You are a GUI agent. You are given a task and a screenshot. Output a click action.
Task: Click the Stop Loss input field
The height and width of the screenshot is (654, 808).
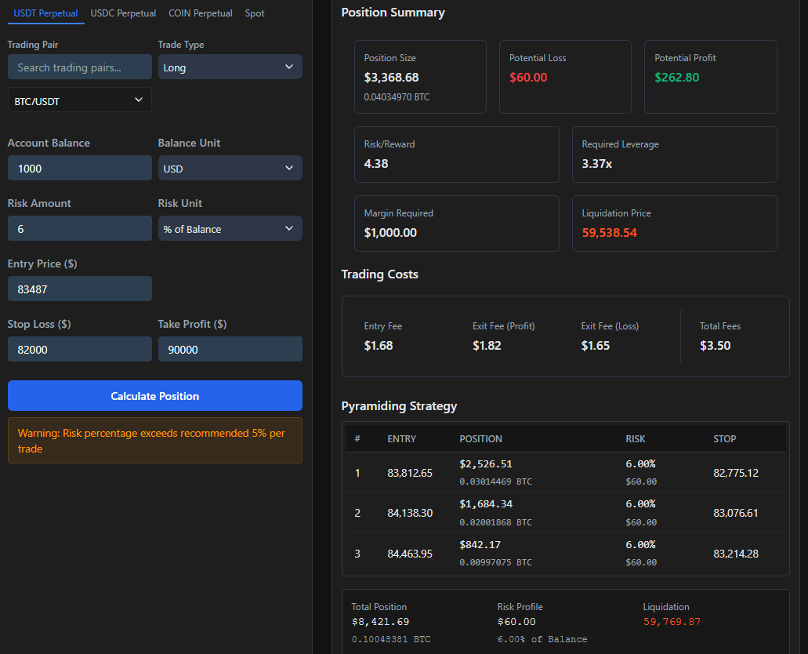tap(80, 350)
